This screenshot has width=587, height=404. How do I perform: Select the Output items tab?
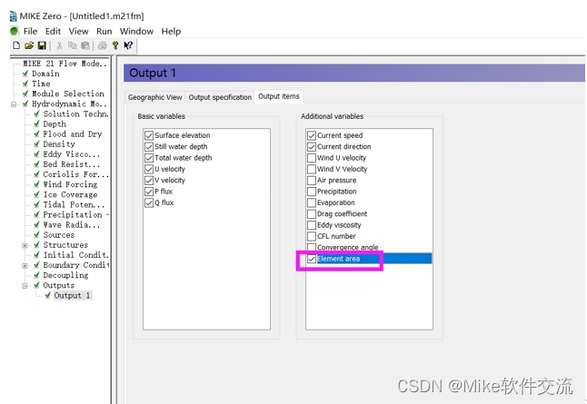coord(279,96)
